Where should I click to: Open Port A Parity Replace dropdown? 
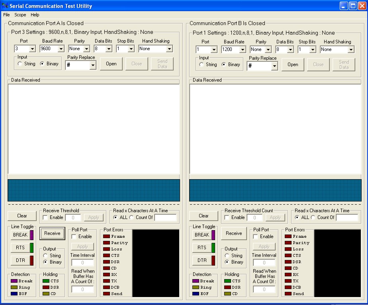coord(93,65)
